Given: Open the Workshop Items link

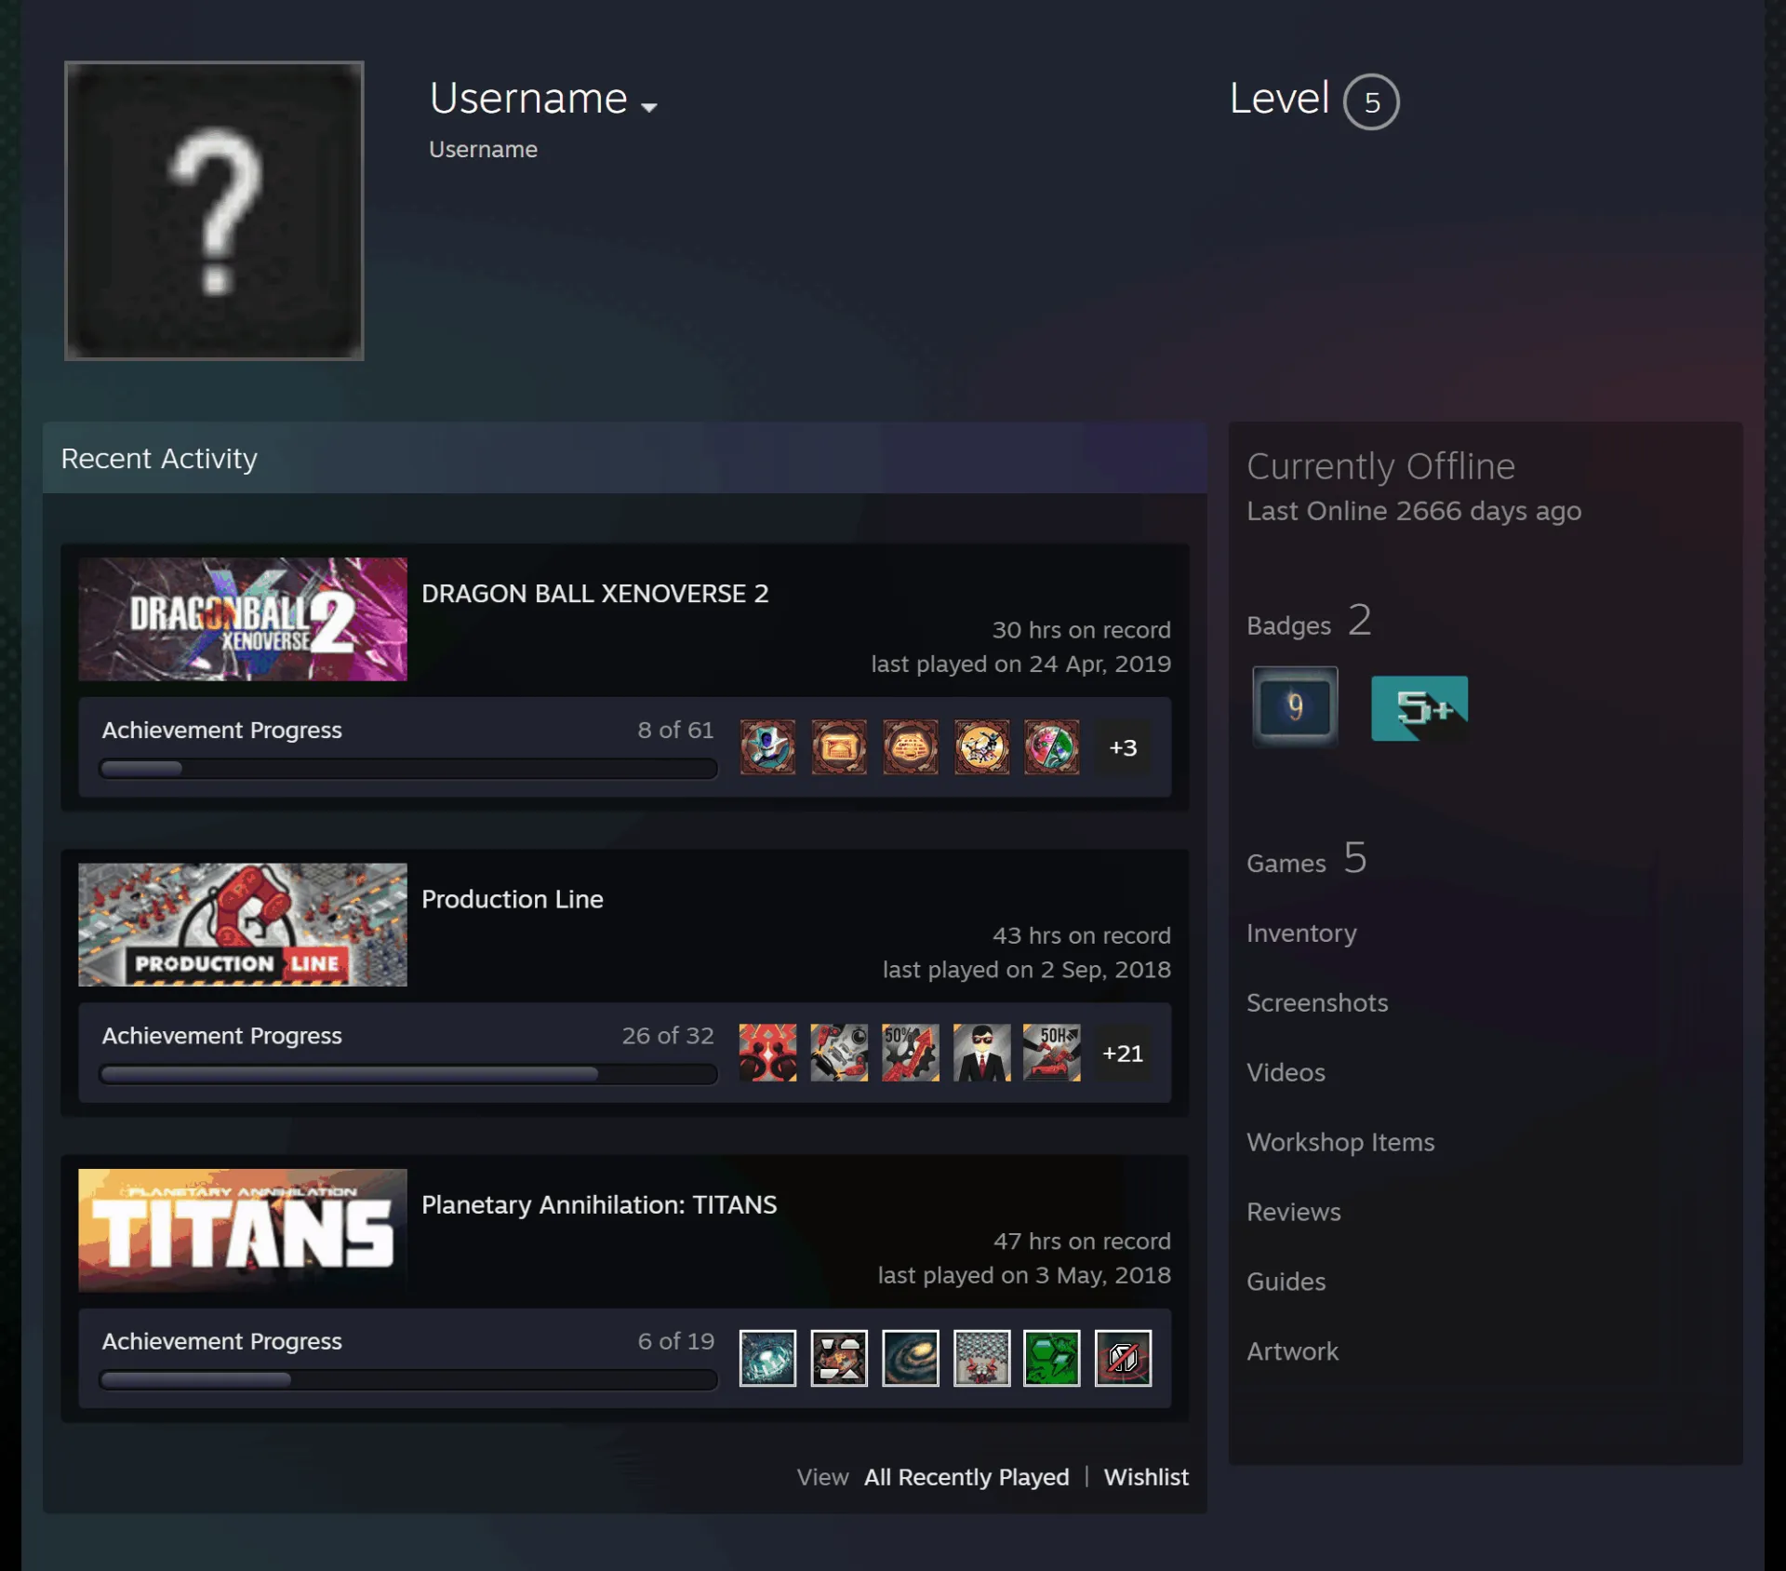Looking at the screenshot, I should pos(1340,1142).
